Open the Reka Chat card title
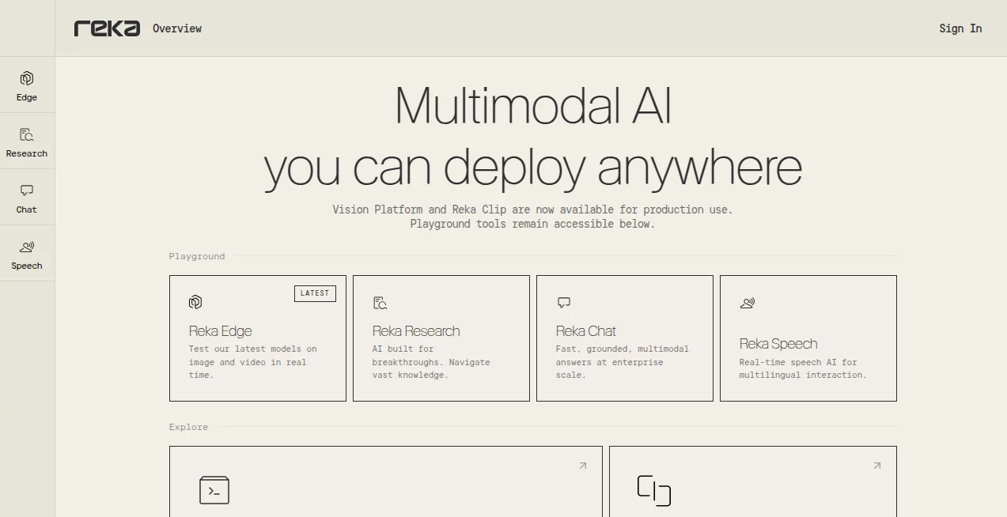 (585, 331)
